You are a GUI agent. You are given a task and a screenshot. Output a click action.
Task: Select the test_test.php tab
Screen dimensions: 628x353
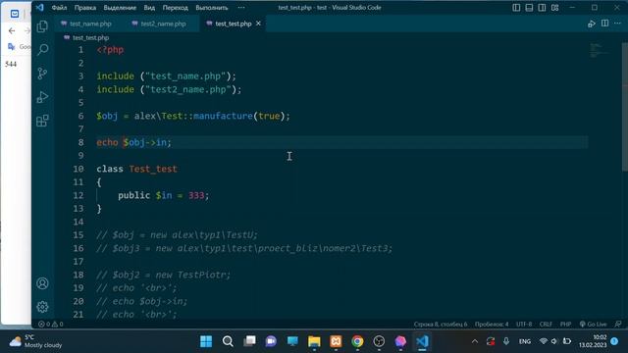(x=234, y=24)
